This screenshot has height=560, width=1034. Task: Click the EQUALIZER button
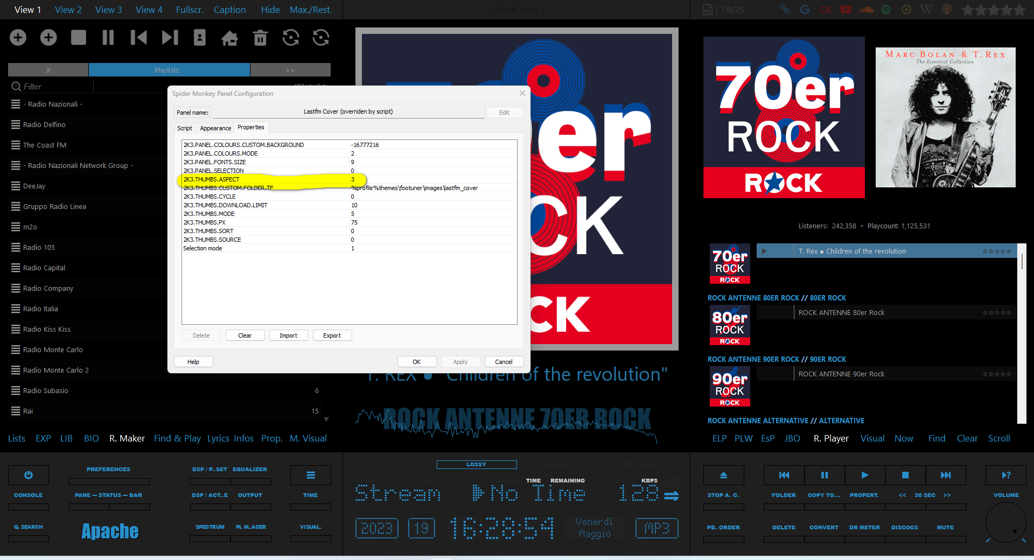pyautogui.click(x=250, y=470)
